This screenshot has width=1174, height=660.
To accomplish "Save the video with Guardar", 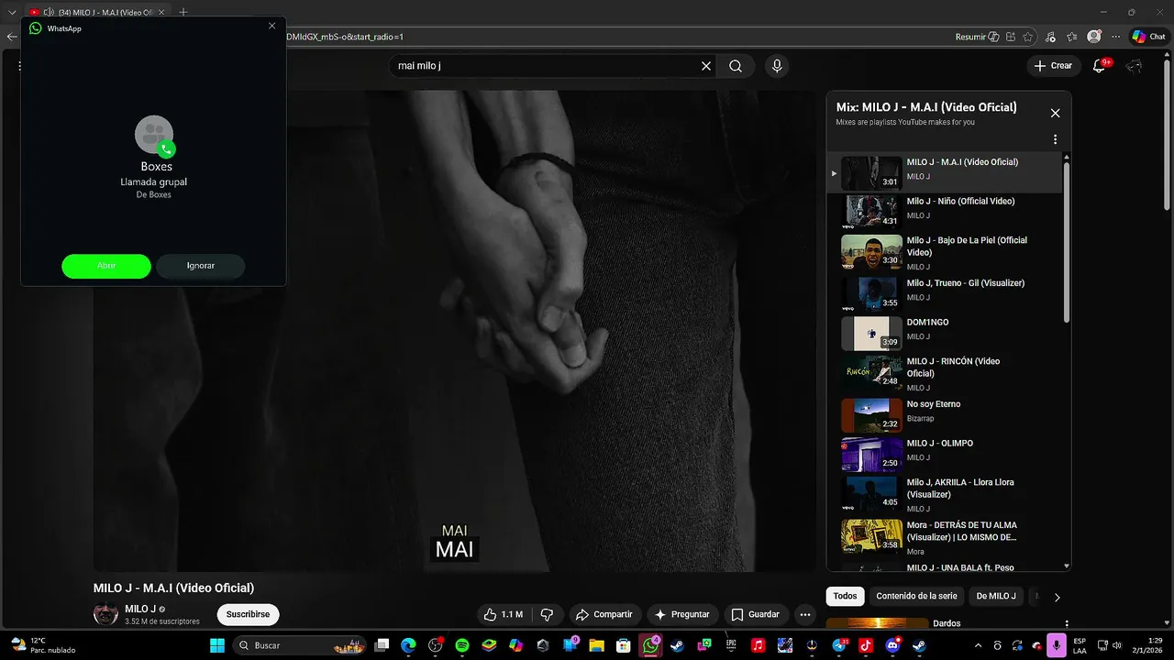I will [x=756, y=614].
